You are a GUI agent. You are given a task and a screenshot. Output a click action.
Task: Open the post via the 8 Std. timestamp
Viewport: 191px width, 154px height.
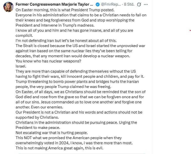129,4
